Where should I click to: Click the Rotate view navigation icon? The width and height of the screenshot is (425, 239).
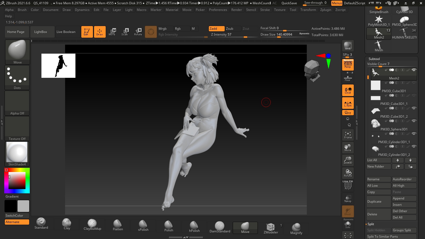pos(348,173)
